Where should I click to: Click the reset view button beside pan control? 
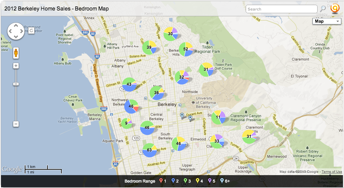click(32, 30)
